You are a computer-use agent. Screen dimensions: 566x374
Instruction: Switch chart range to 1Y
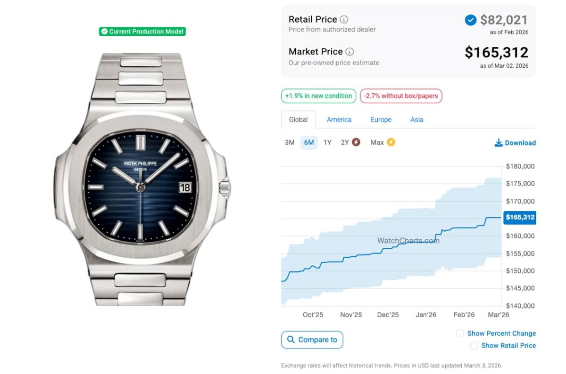tap(327, 142)
